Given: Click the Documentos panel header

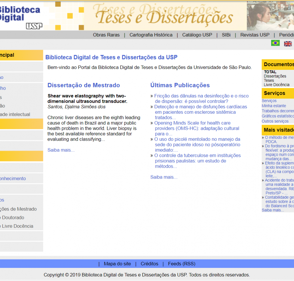Looking at the screenshot, I should coord(278,65).
